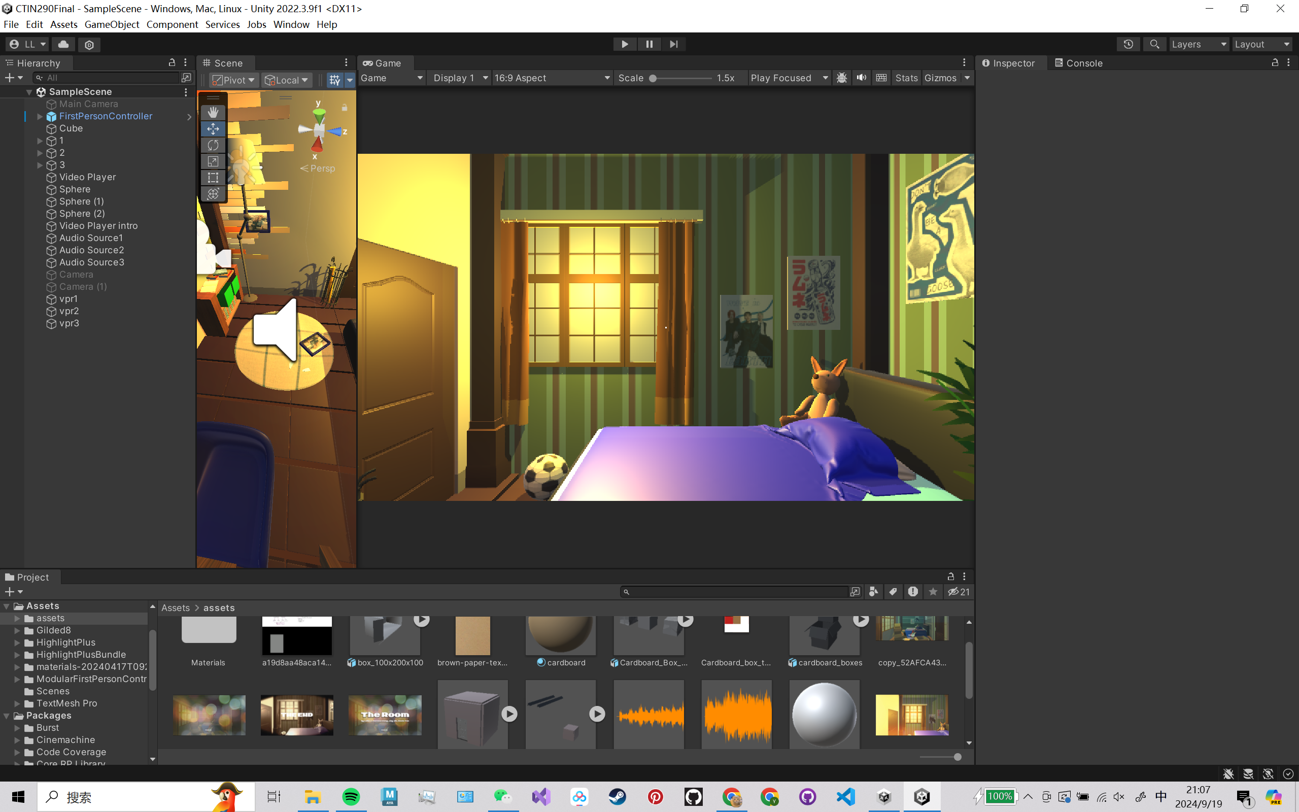Select Video Player intro in Hierarchy
Viewport: 1299px width, 812px height.
[x=98, y=225]
